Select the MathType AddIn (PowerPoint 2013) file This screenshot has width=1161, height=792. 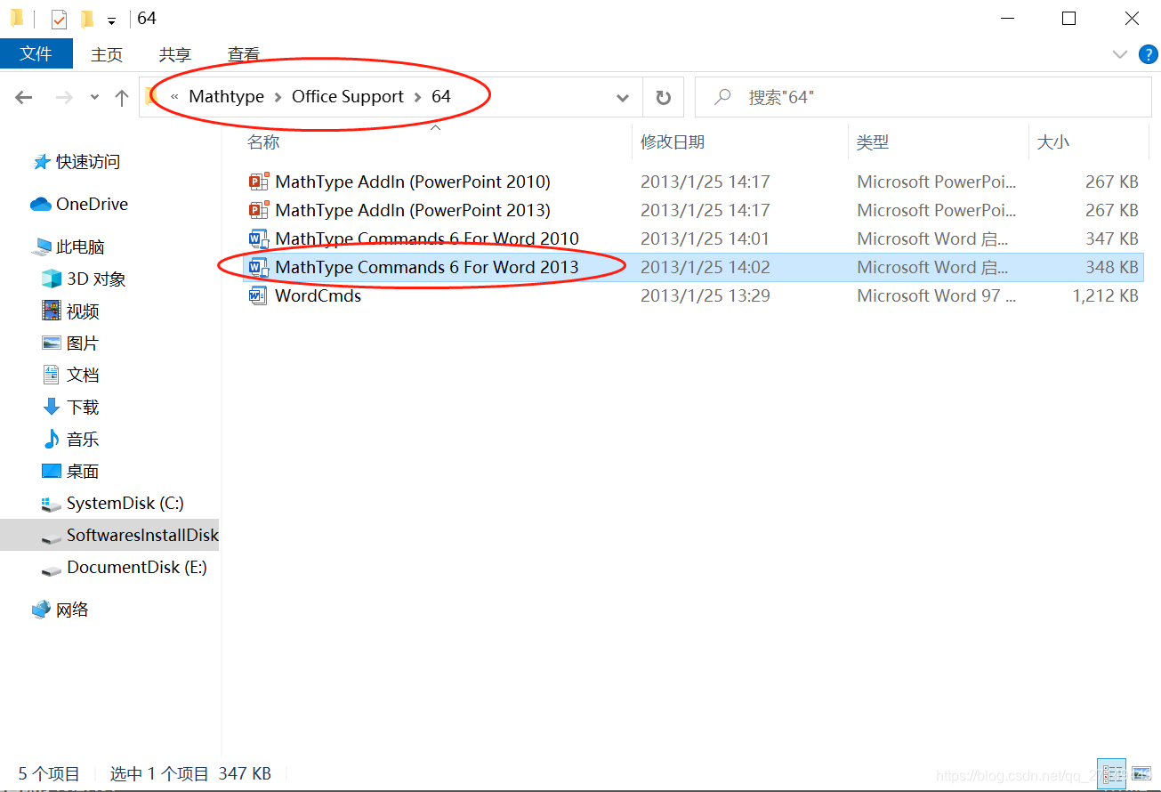413,210
